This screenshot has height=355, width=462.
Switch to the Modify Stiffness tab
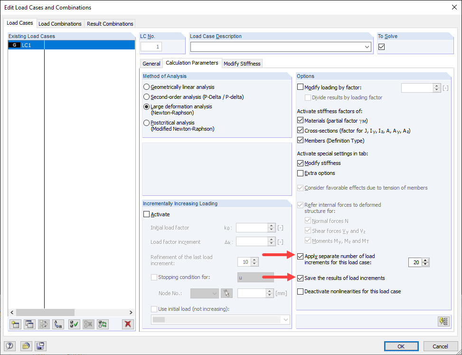click(242, 63)
